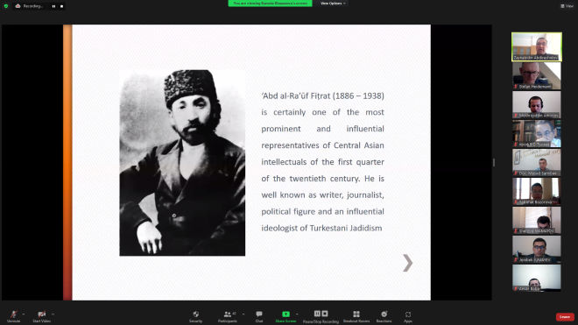
Task: Expand audio options arrow next to Unmute
Action: click(x=24, y=314)
